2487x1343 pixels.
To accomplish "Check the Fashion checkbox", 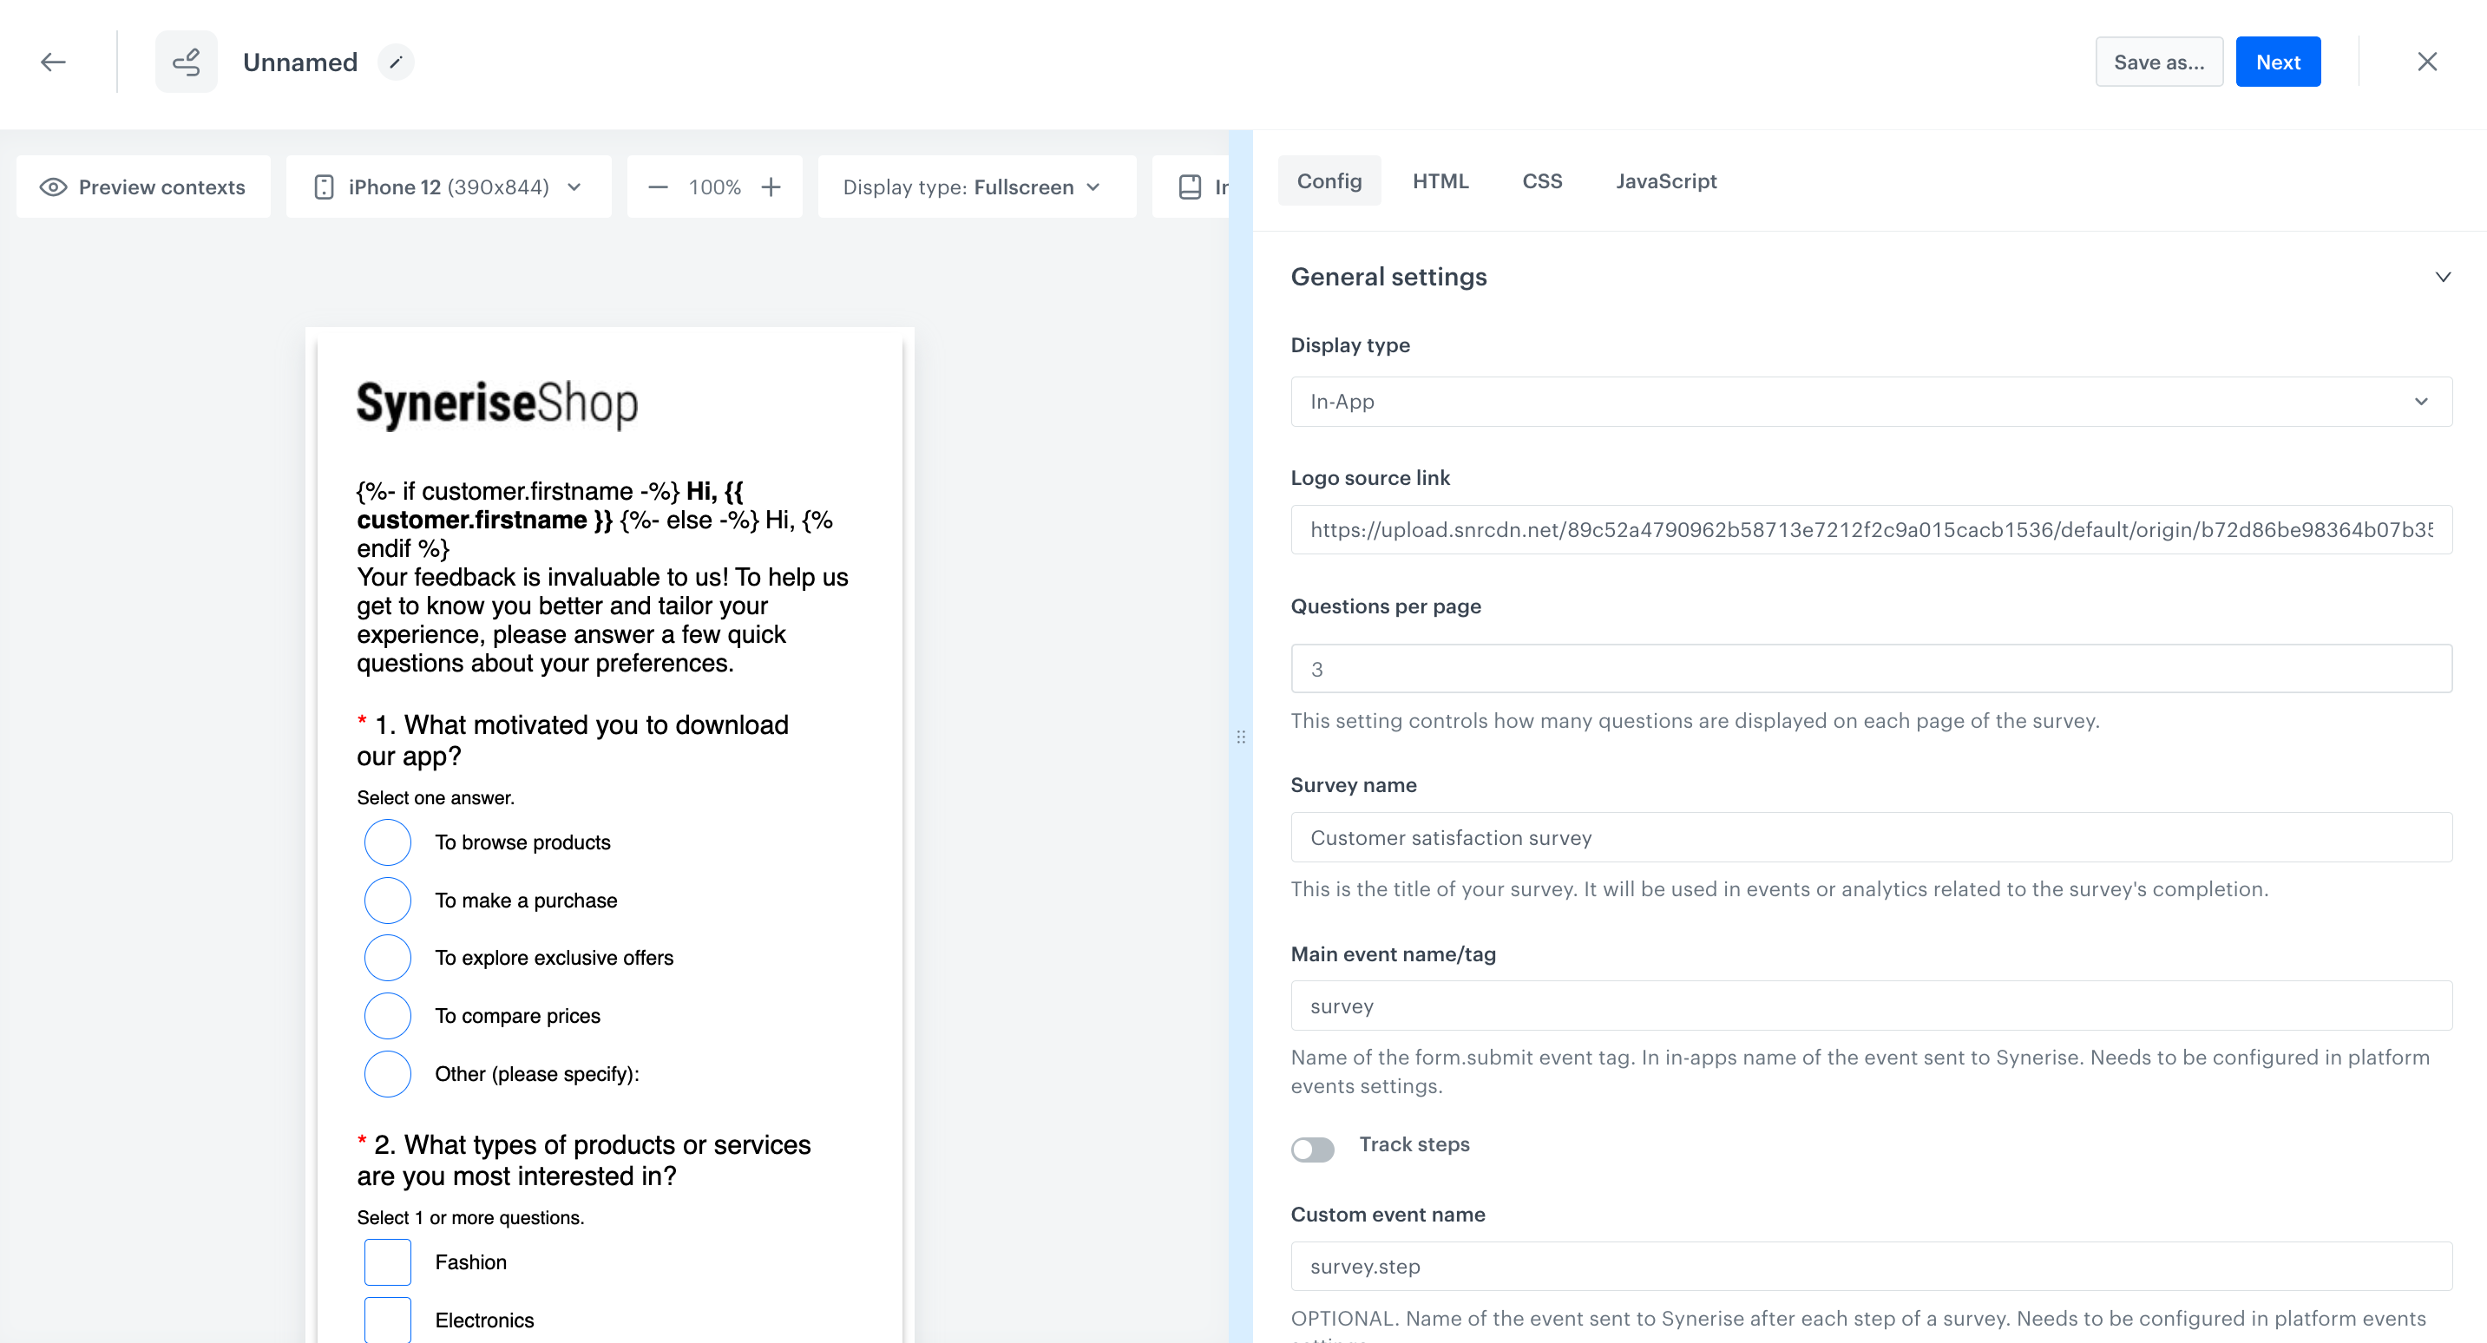I will tap(387, 1262).
